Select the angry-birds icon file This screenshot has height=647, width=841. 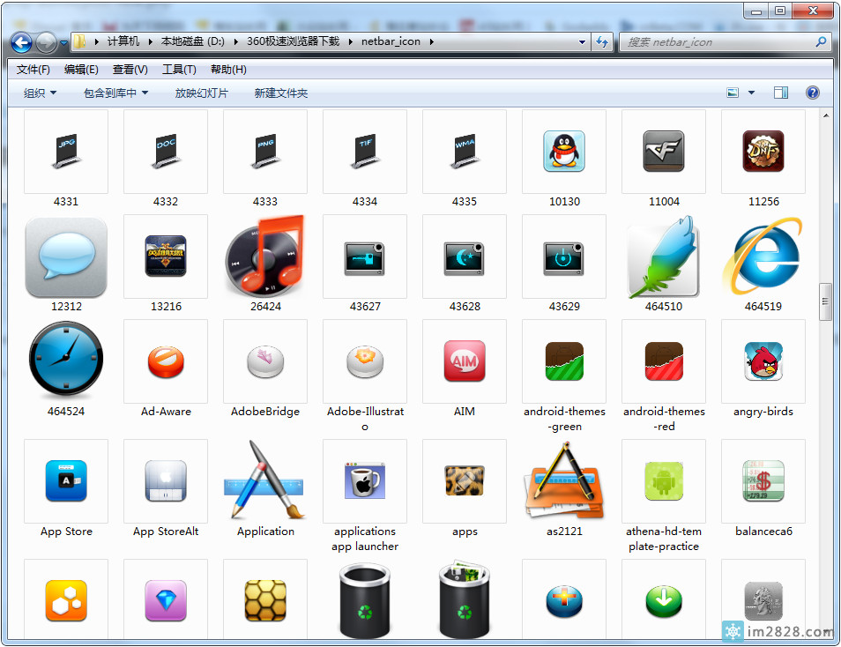point(763,361)
